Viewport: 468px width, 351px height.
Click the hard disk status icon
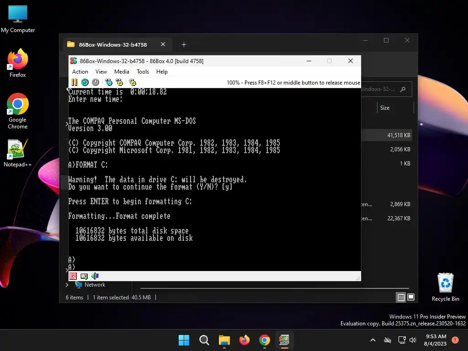pyautogui.click(x=84, y=276)
